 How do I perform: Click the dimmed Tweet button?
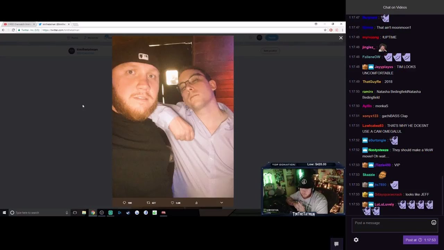[272, 37]
